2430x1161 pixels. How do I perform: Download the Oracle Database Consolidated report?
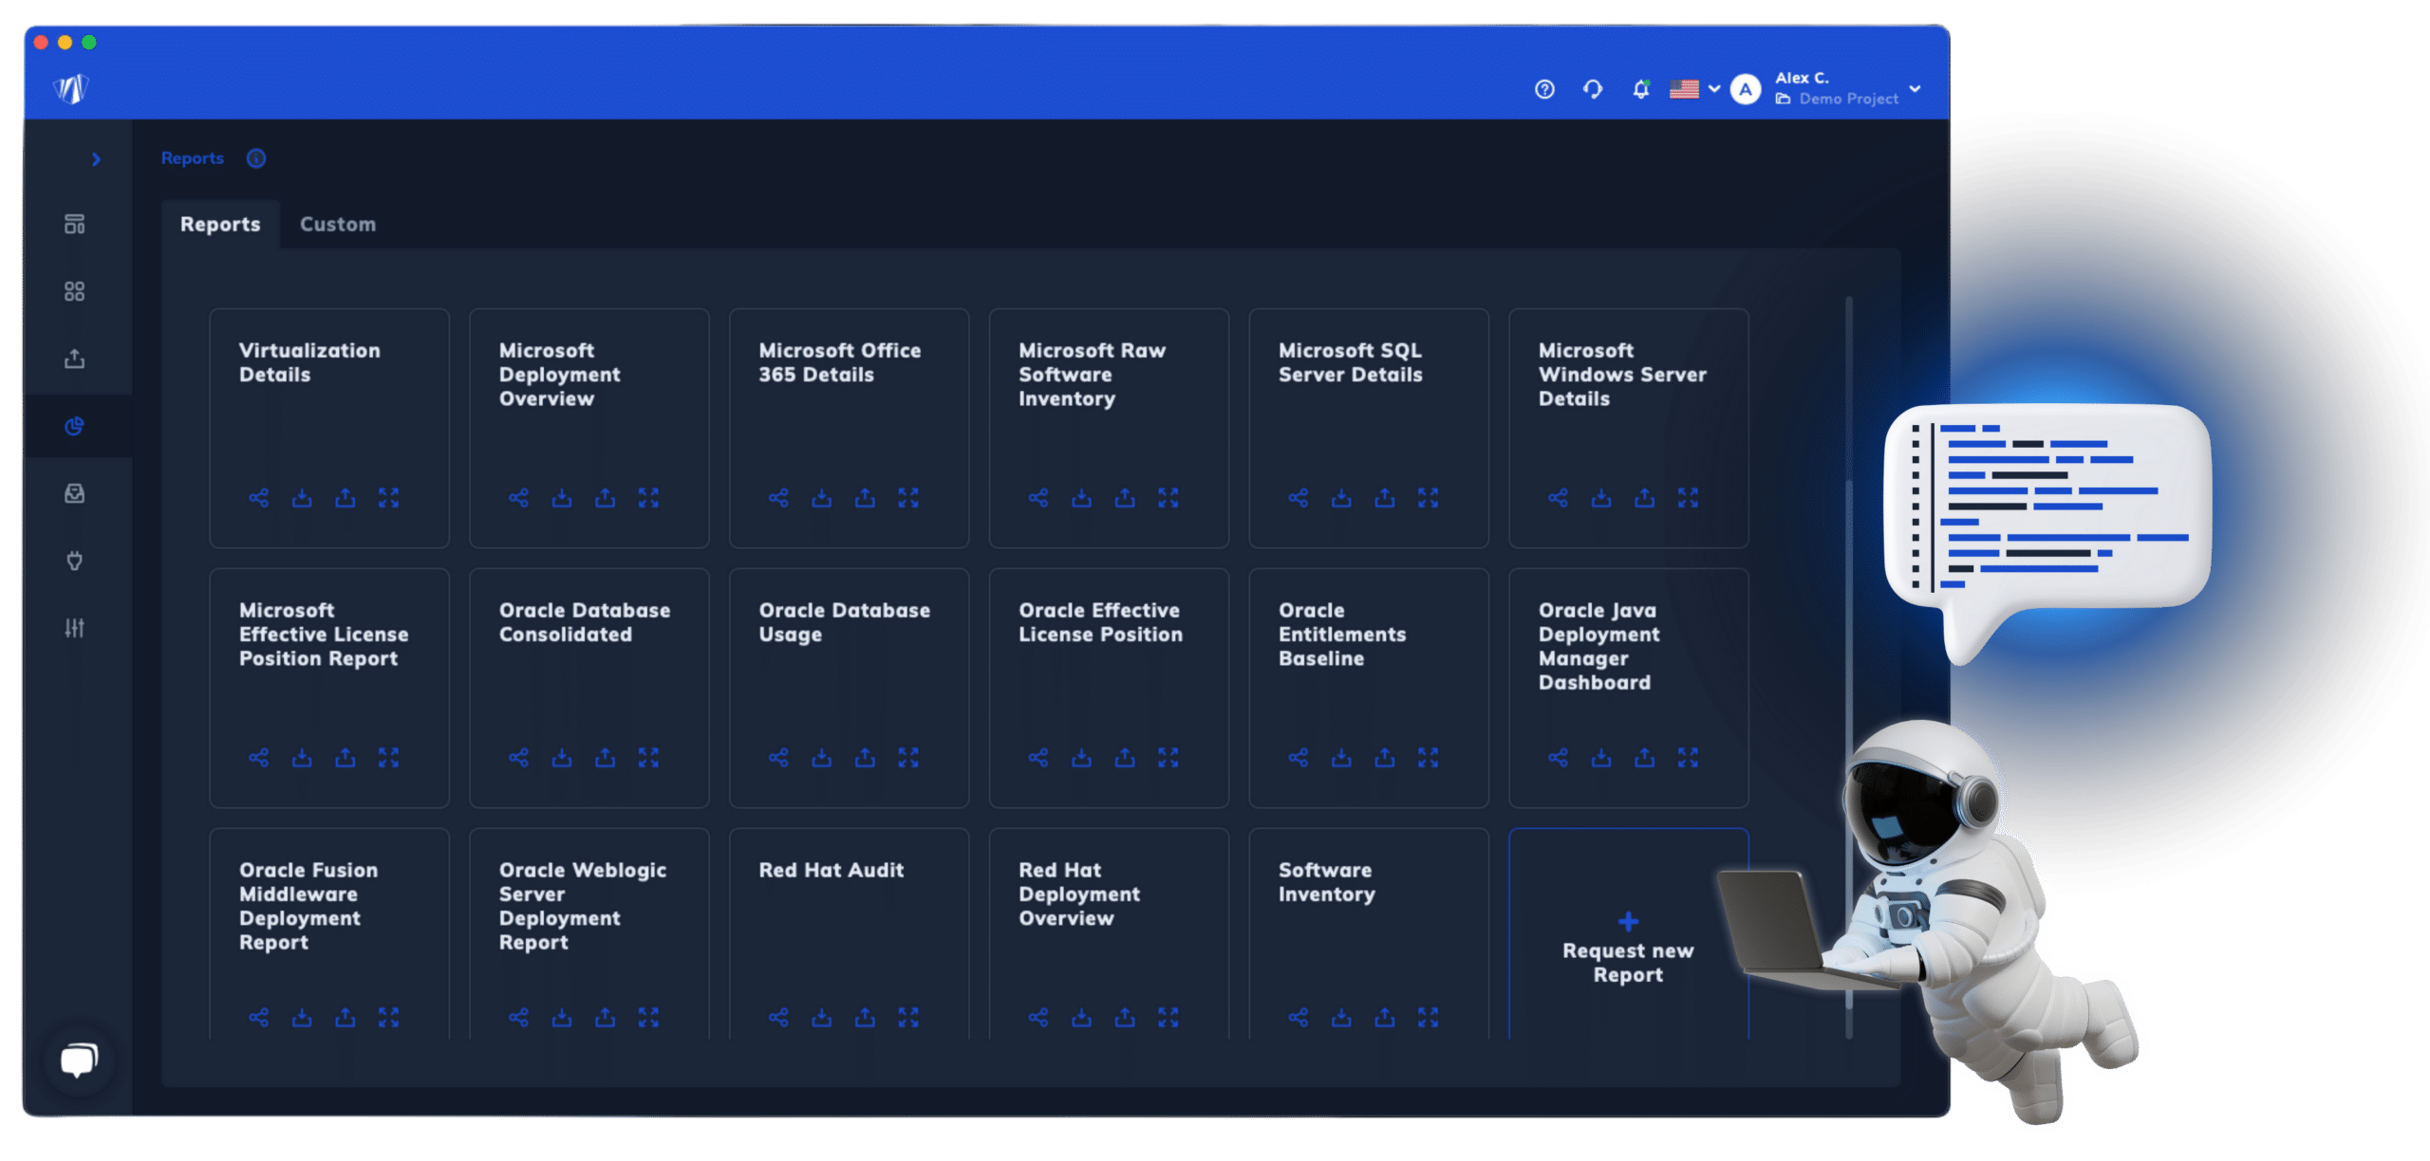[x=562, y=758]
